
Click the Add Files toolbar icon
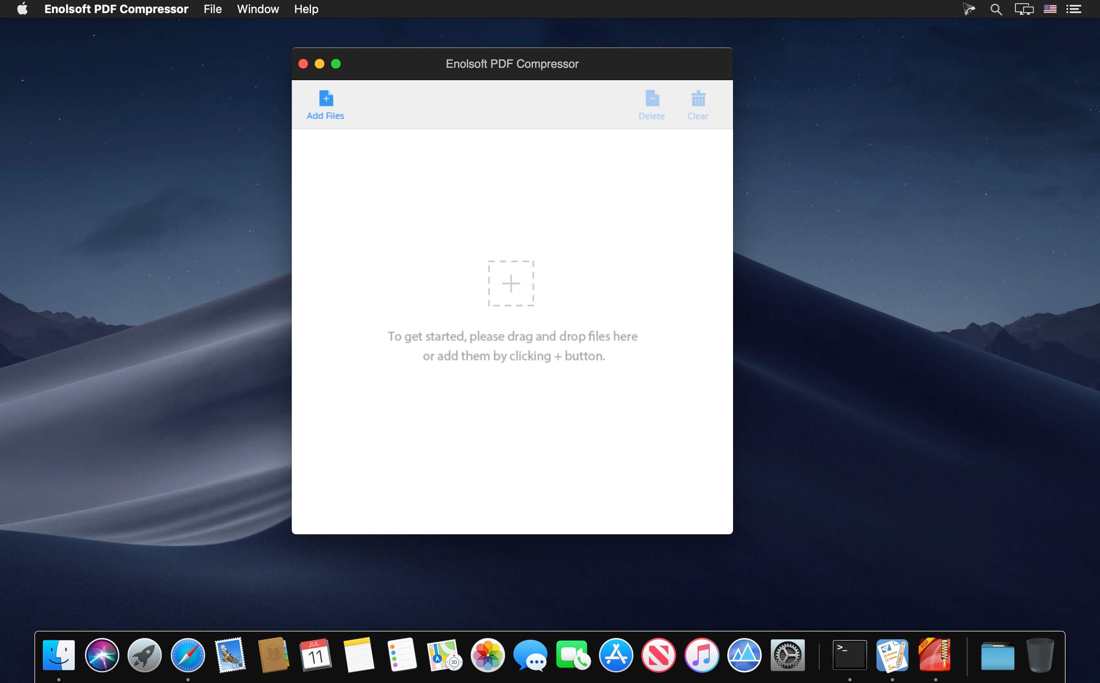point(326,99)
